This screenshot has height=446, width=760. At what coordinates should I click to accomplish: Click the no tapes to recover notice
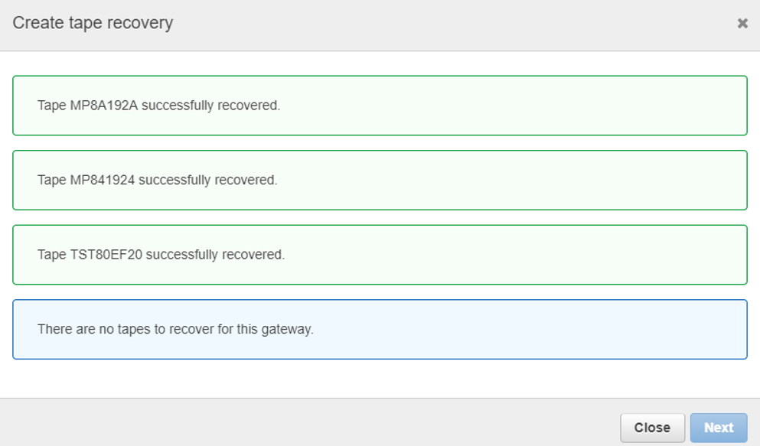(x=380, y=329)
